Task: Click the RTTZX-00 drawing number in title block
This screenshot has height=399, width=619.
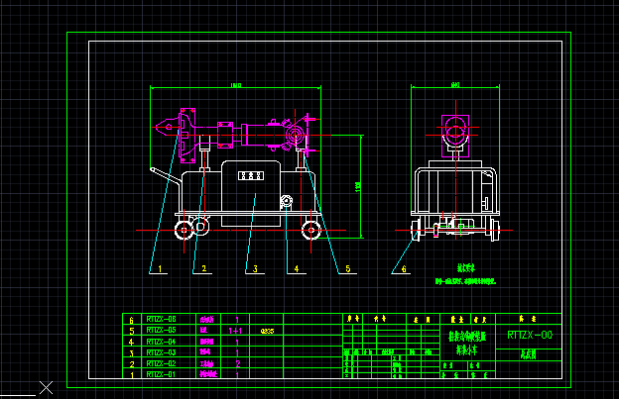Action: coord(530,336)
